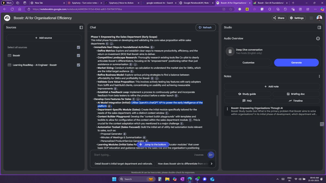Create a Study guide
Image resolution: width=326 pixels, height=183 pixels.
click(247, 94)
